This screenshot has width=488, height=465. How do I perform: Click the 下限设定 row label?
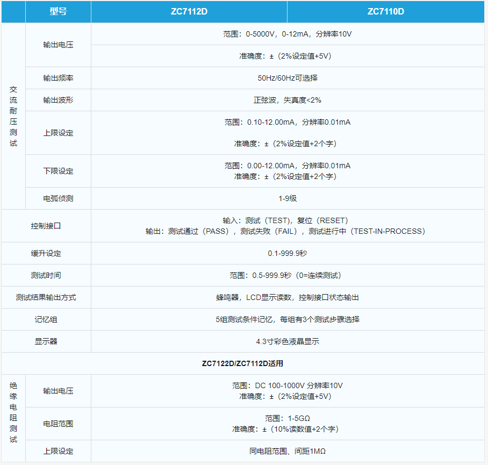point(58,170)
